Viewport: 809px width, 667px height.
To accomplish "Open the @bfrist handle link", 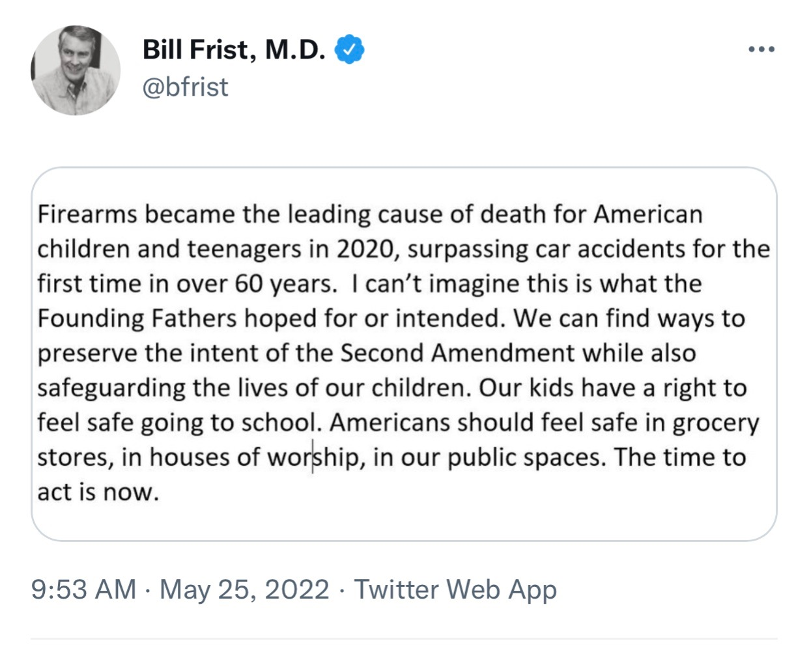I will tap(186, 87).
